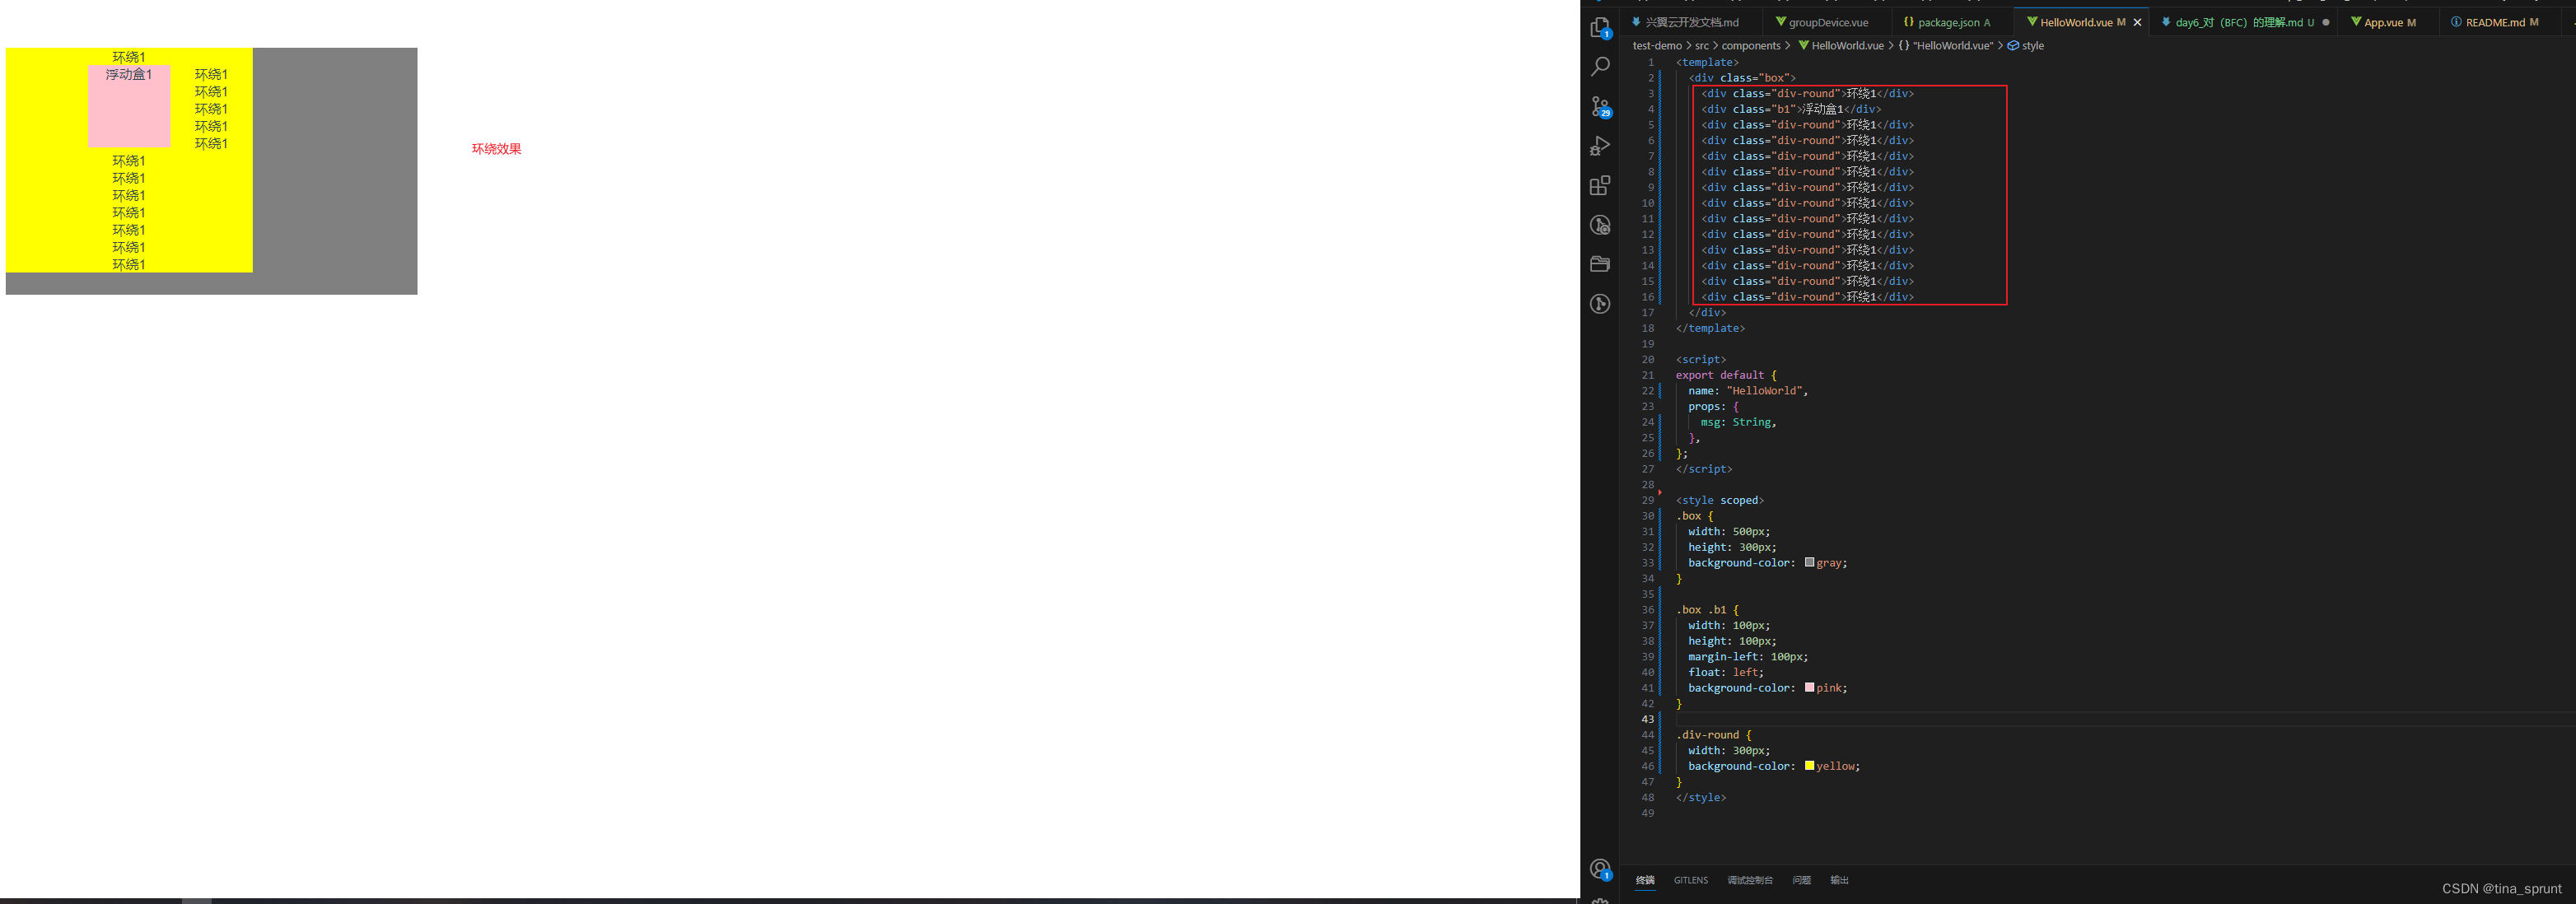Open the style breadcrumb symbol dropdown
The image size is (2576, 904).
2032,46
